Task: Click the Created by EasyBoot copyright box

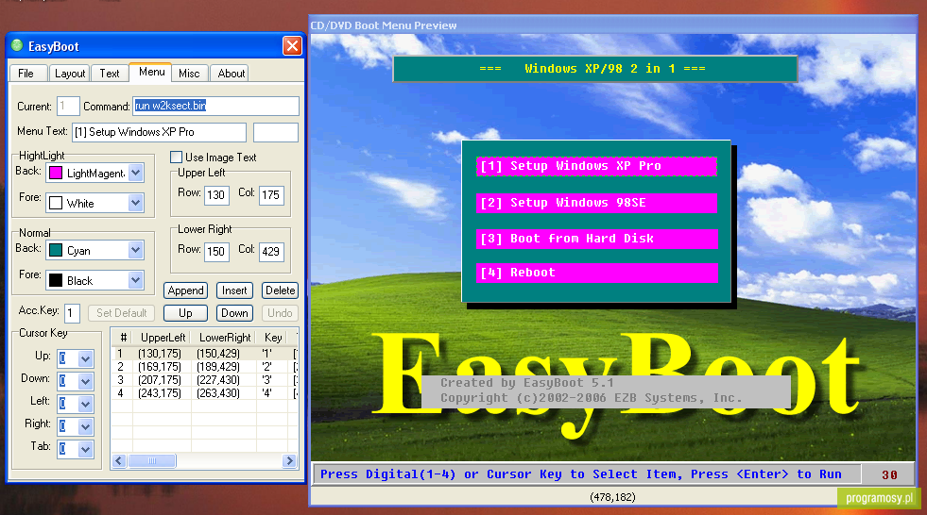Action: (606, 390)
